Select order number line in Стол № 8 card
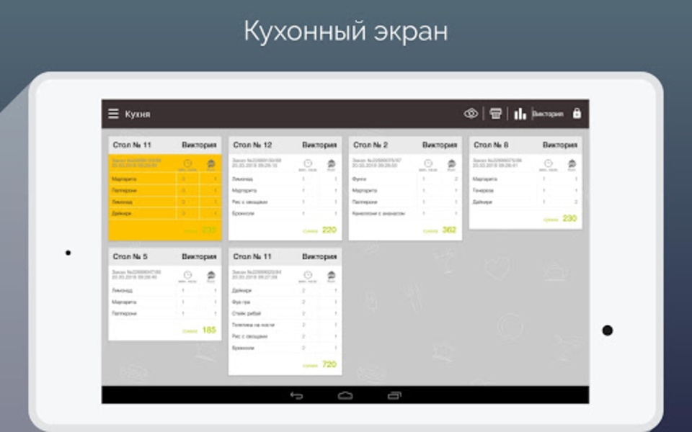Viewport: 692px width, 432px height. click(x=497, y=161)
